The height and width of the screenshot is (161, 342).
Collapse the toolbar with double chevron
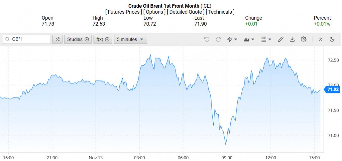pos(321,39)
